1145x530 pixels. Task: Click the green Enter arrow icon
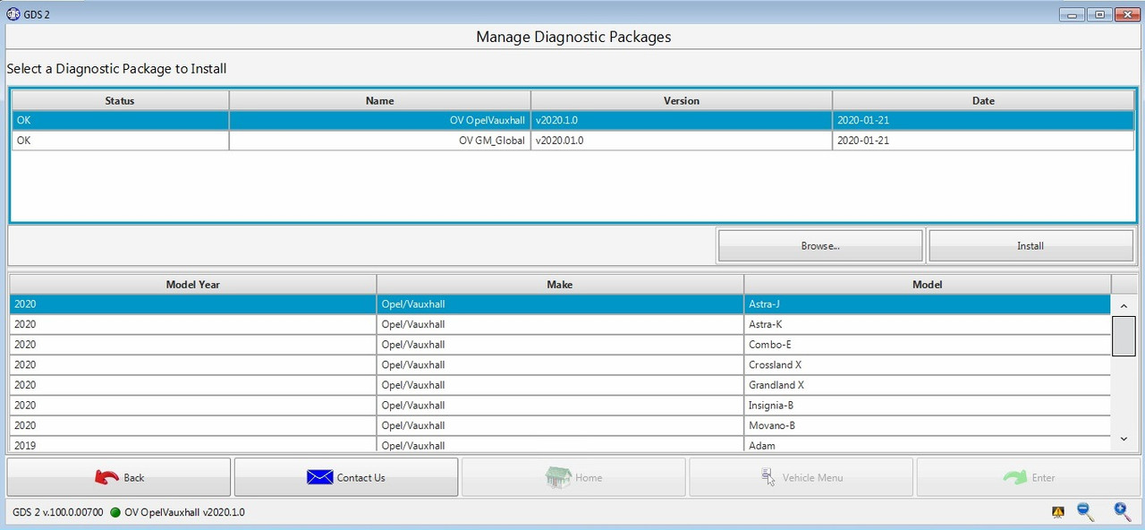click(x=1015, y=477)
